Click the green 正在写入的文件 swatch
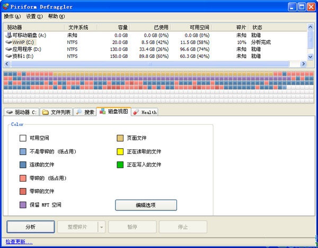Image resolution: width=318 pixels, height=248 pixels. pyautogui.click(x=120, y=165)
